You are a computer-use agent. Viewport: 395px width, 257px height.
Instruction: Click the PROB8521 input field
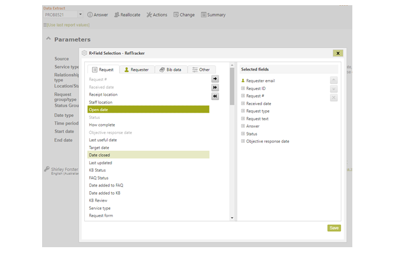(x=61, y=14)
